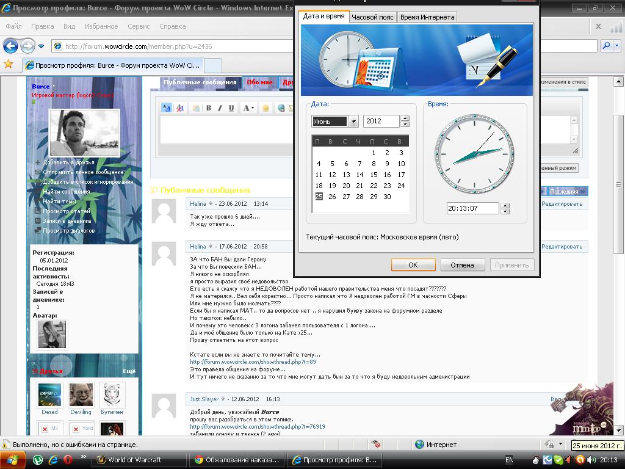Expand the font color dropdown arrow

253,108
